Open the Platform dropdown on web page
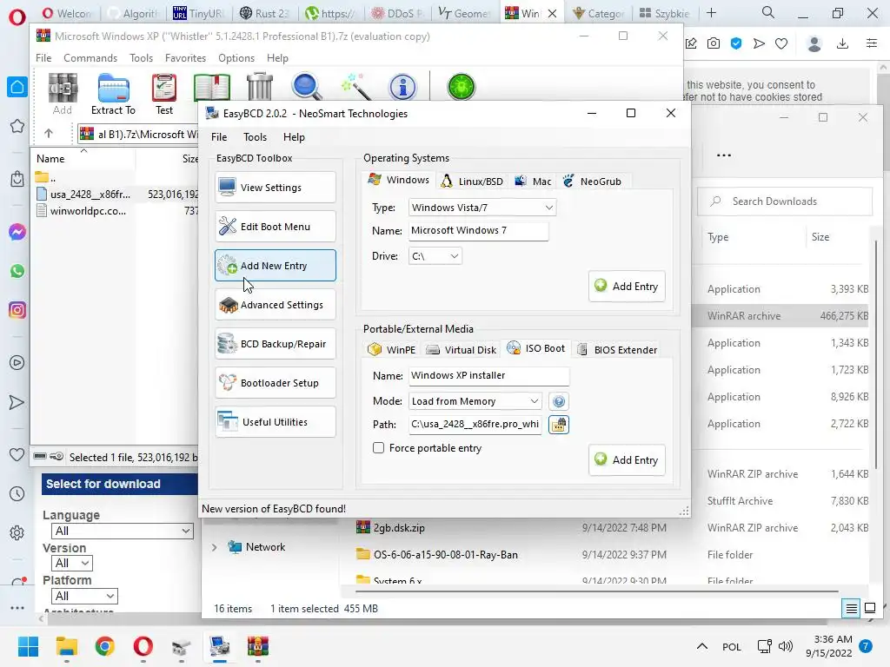890x667 pixels. pos(84,596)
